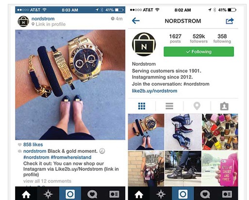Tap camera button in left phone's bottom bar

[70, 194]
